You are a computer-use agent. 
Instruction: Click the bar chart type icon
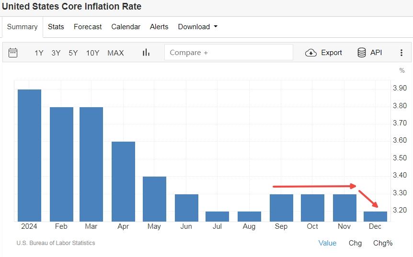tap(146, 53)
